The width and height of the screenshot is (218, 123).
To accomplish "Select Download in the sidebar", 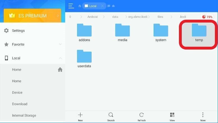I will pyautogui.click(x=33, y=104).
